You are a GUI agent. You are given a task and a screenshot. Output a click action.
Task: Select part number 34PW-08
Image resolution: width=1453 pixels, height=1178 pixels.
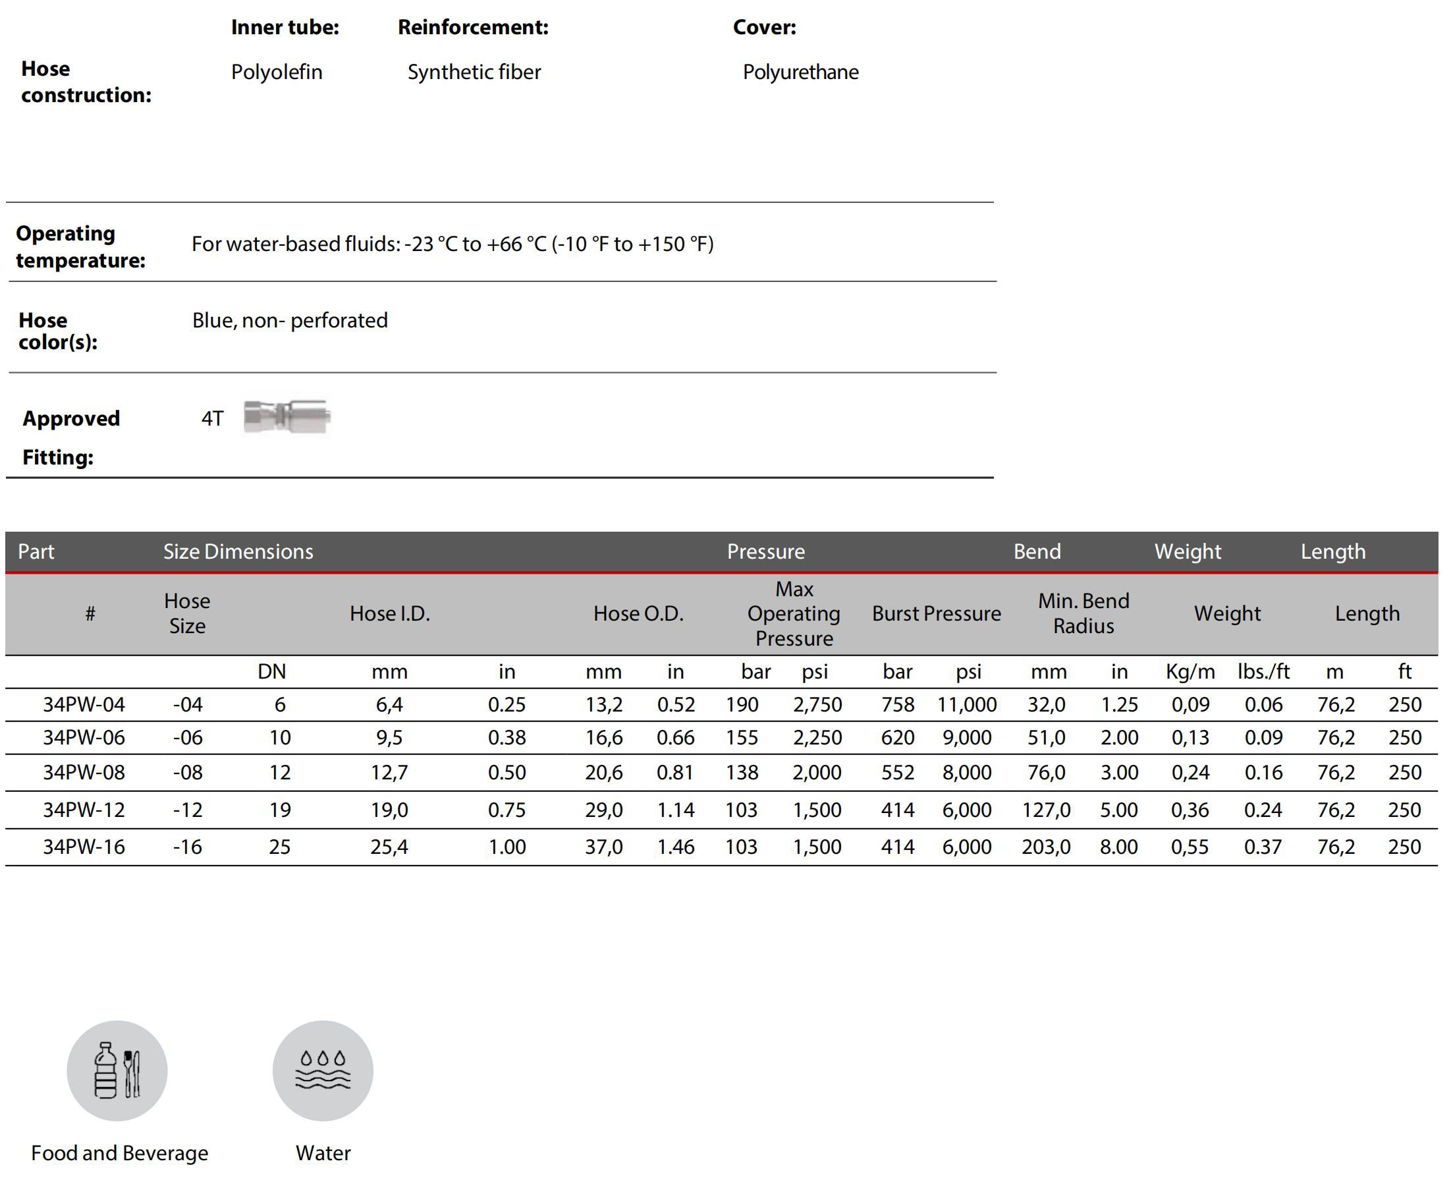coord(84,772)
